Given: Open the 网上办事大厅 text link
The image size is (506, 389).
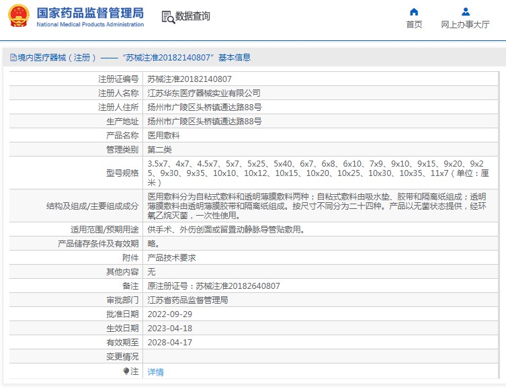Looking at the screenshot, I should 465,25.
